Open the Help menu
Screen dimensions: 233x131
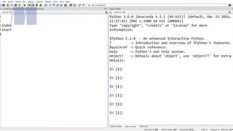click(68, 1)
